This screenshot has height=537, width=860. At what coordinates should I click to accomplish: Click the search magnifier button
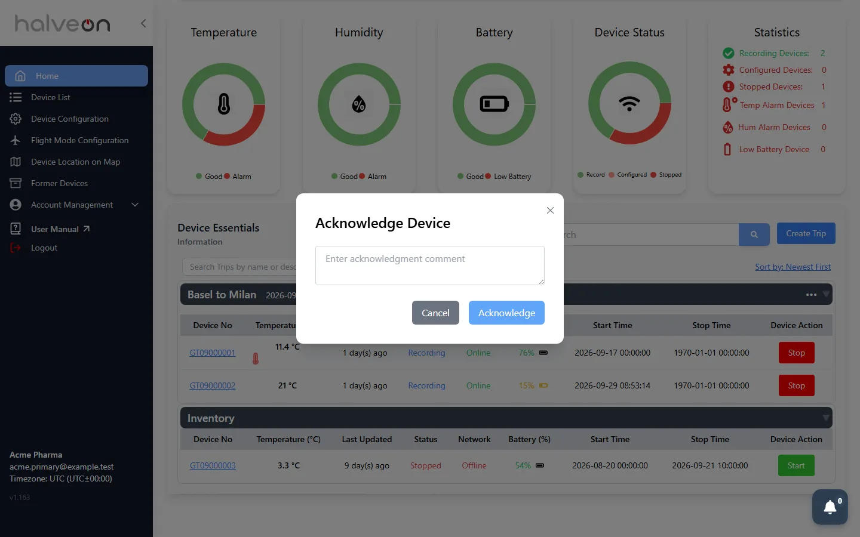[754, 234]
